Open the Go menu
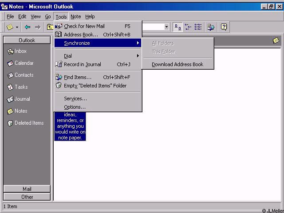 (48, 17)
